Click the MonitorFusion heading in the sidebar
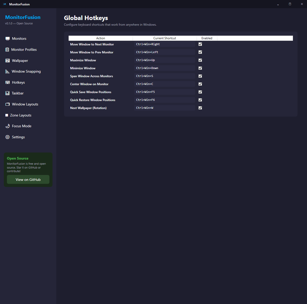Image resolution: width=307 pixels, height=304 pixels. (23, 17)
